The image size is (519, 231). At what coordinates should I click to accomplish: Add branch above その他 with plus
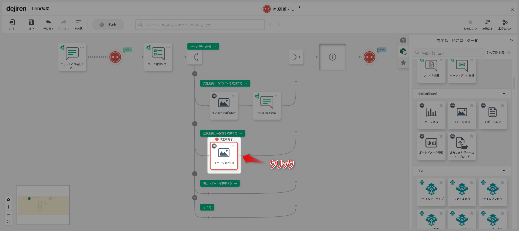[x=195, y=198]
